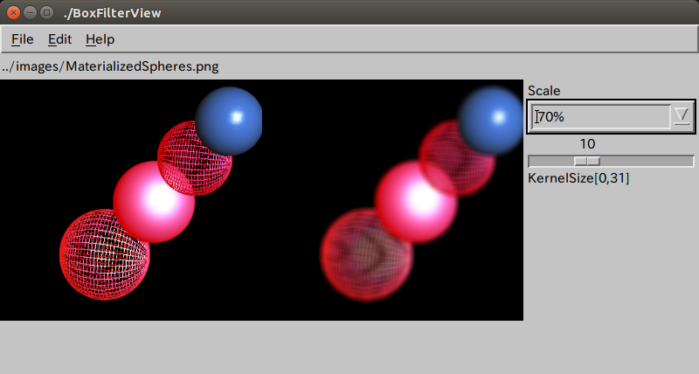Click the sharp blue sphere in original image
The width and height of the screenshot is (699, 374).
[228, 121]
